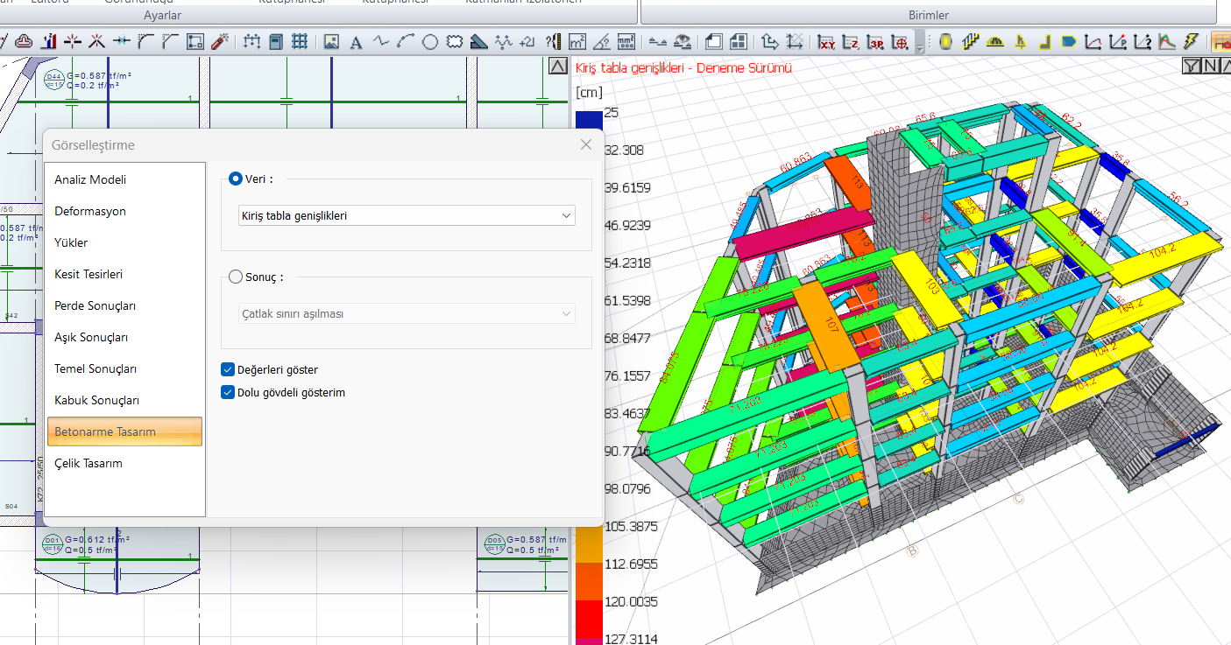Select the arc drawing tool
1231x645 pixels.
point(405,41)
